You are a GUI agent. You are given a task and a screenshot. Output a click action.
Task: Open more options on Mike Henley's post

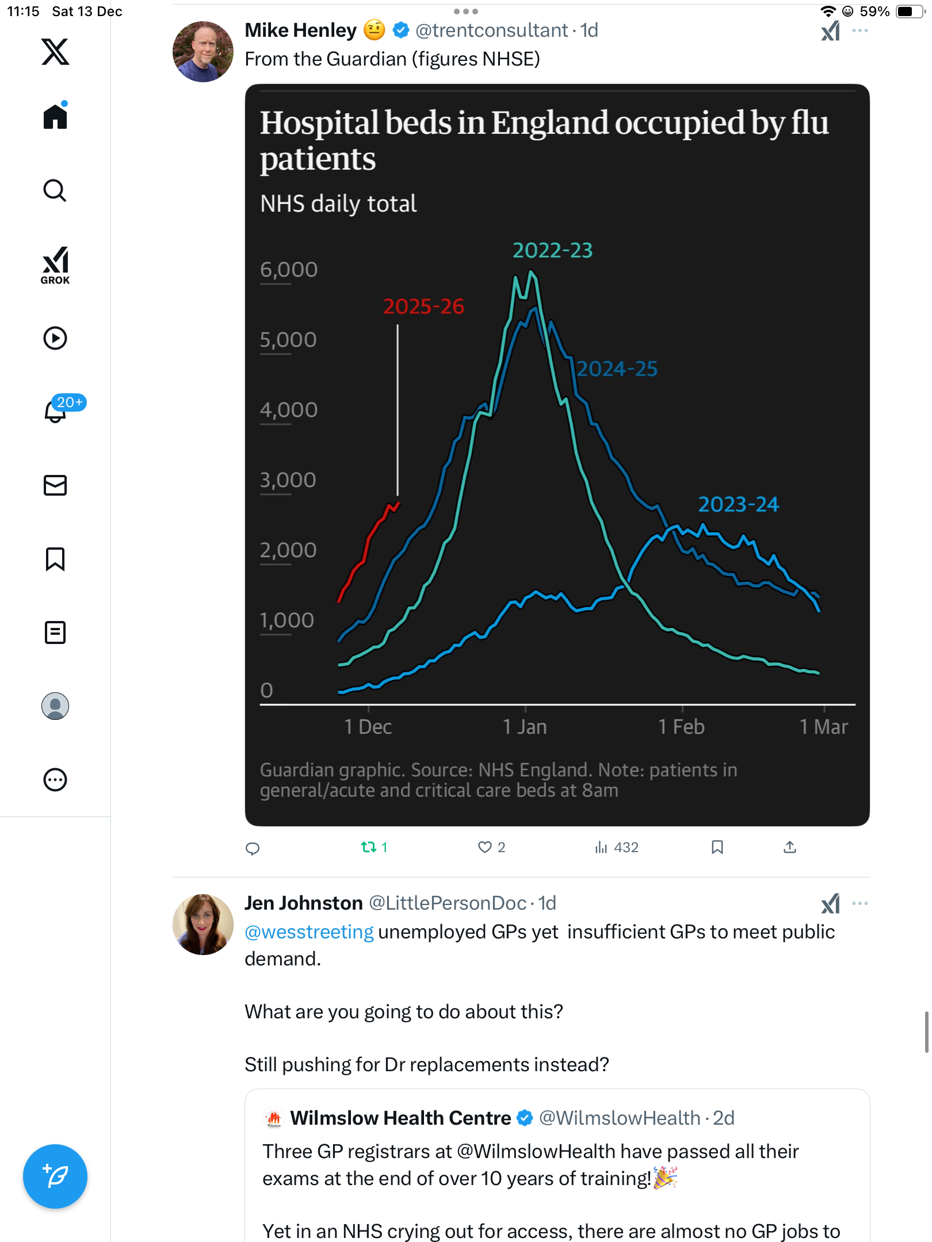[860, 30]
